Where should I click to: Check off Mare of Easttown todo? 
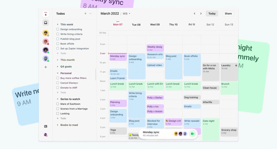pos(57,104)
